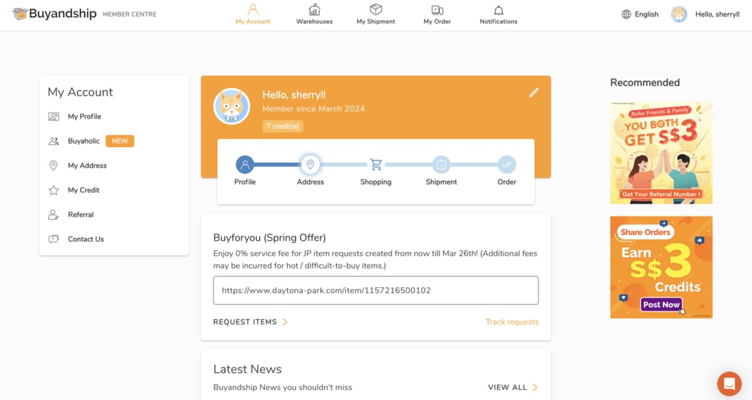Click the Shopping cart step icon
The image size is (752, 400).
point(376,165)
